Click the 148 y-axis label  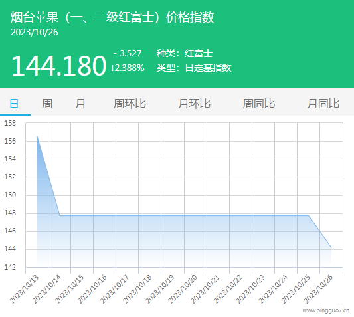10,213
